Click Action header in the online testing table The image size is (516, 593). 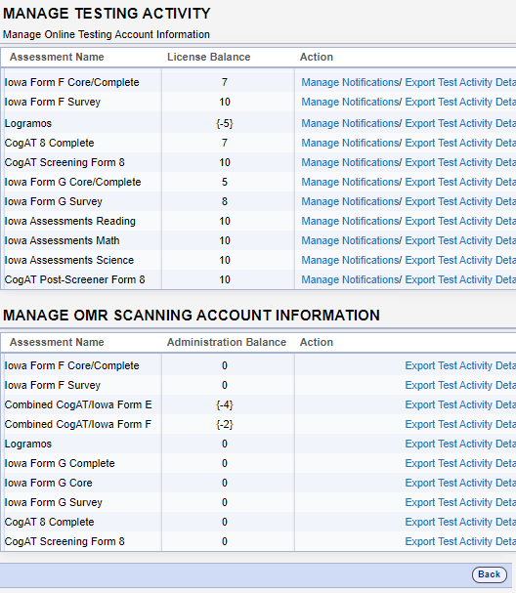(317, 57)
